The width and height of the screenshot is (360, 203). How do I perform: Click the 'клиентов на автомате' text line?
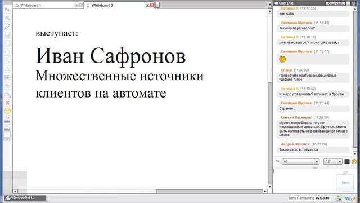(x=101, y=93)
